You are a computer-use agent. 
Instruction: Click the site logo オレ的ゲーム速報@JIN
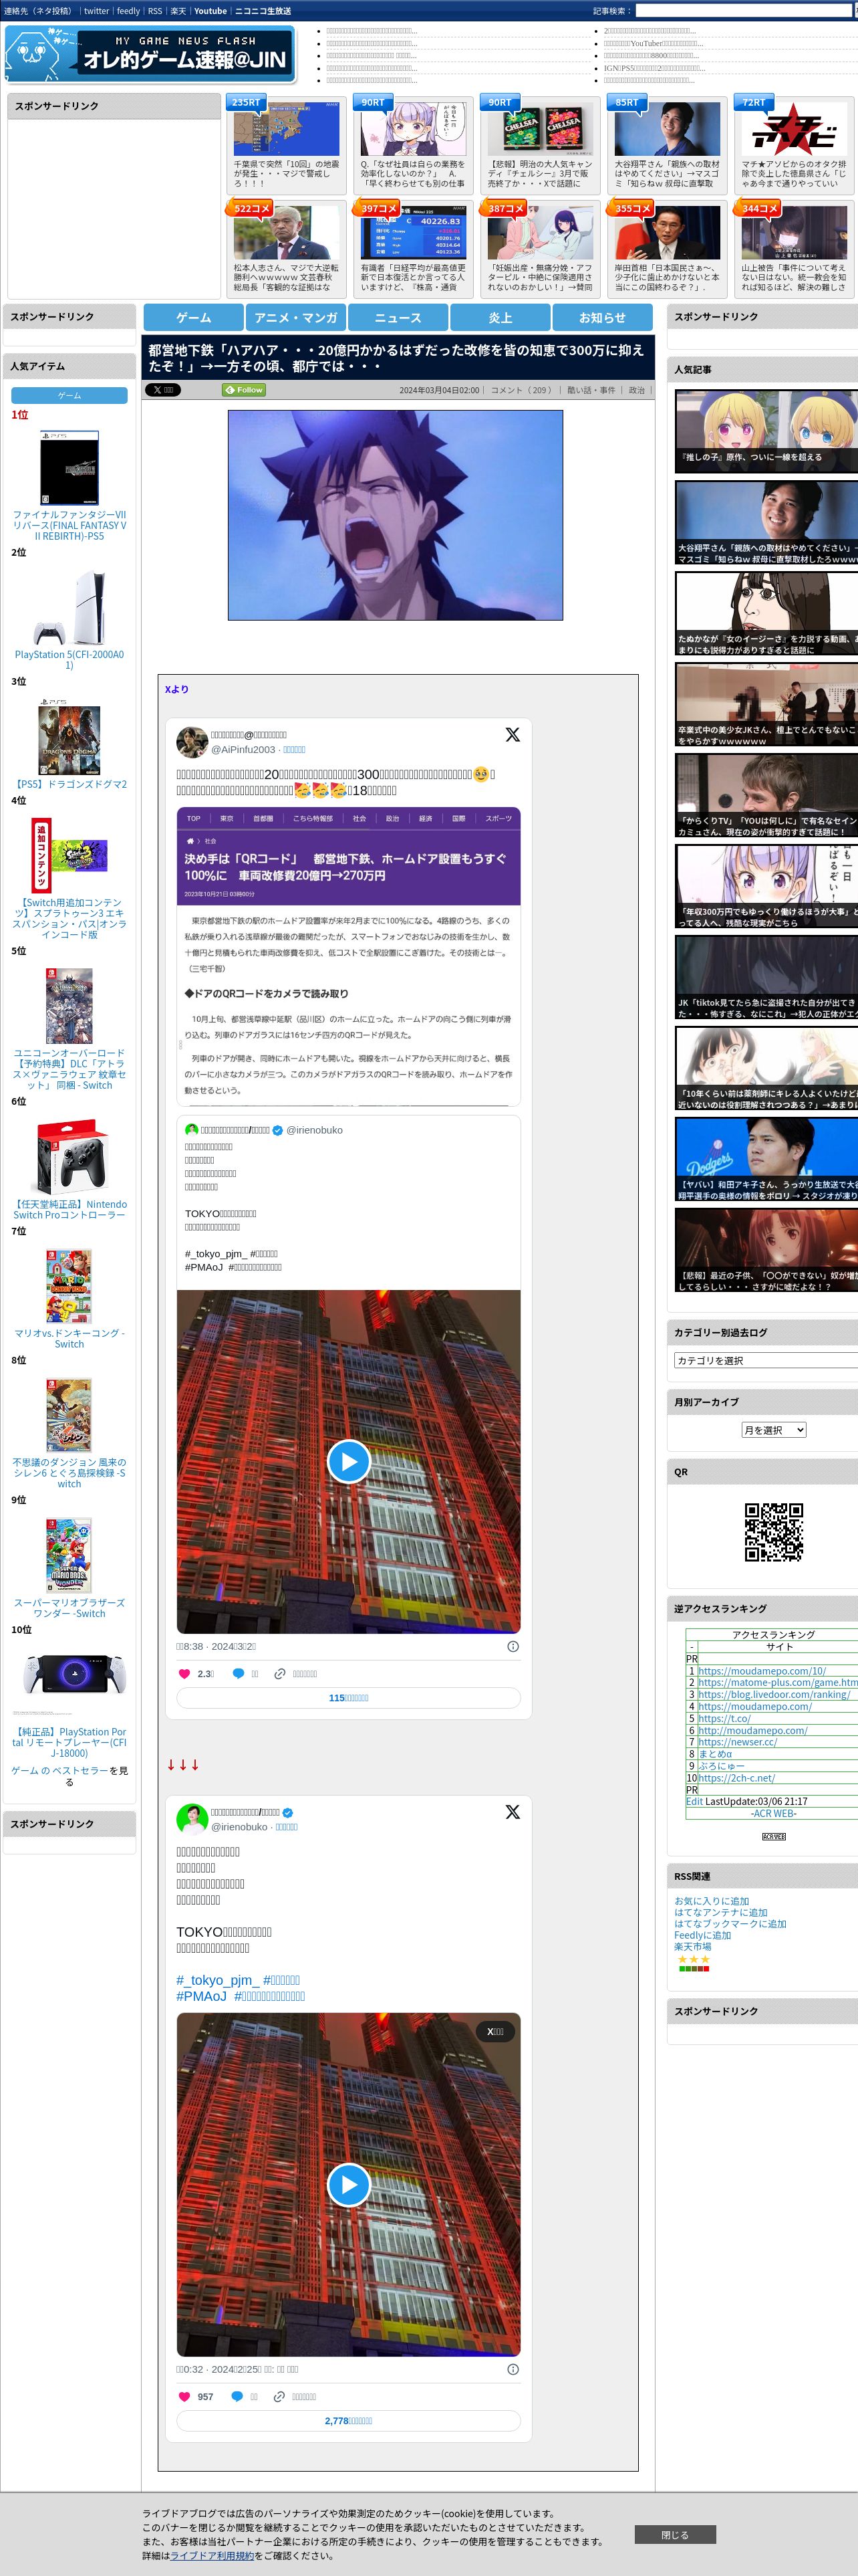pyautogui.click(x=150, y=54)
